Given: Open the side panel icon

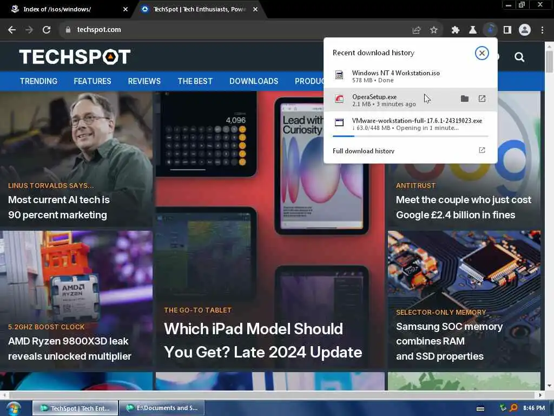Looking at the screenshot, I should tap(507, 30).
